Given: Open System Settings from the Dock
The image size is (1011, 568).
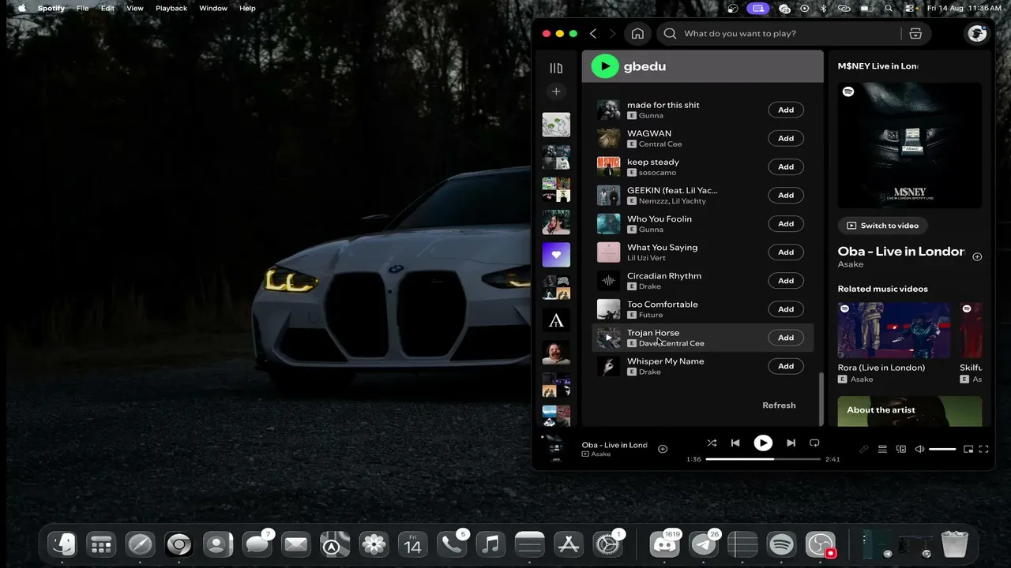Looking at the screenshot, I should tap(607, 544).
